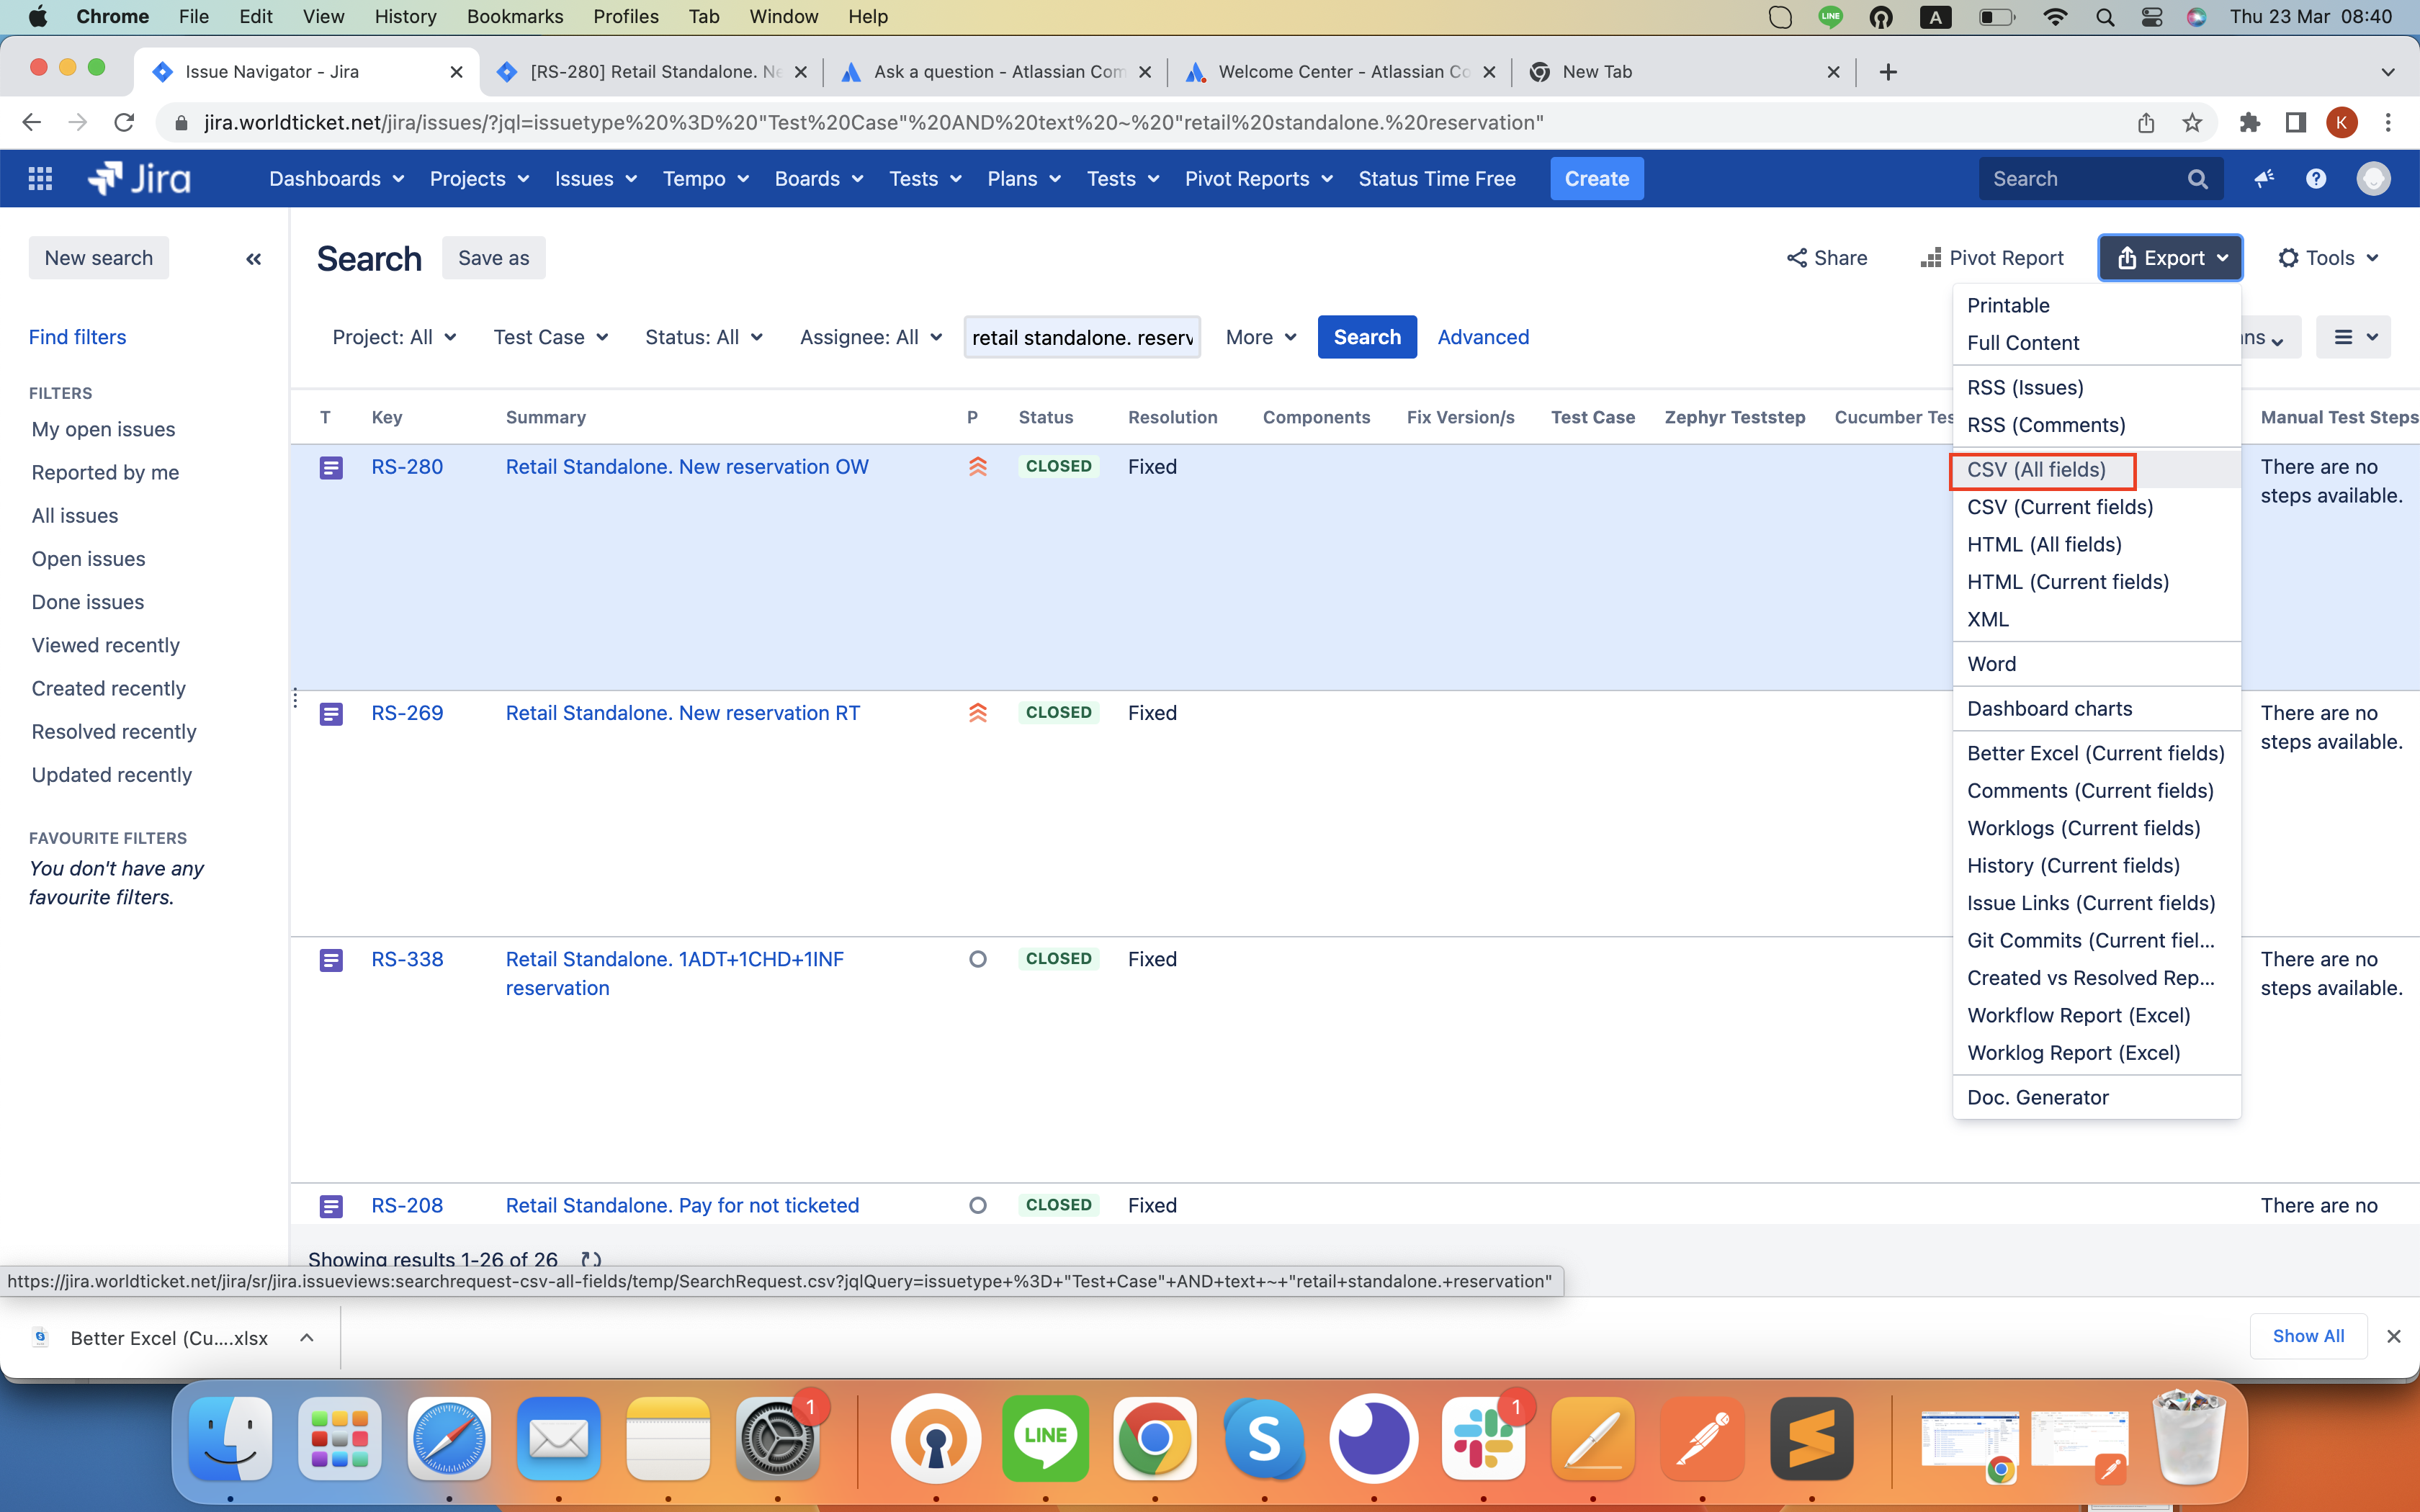The width and height of the screenshot is (2420, 1512).
Task: Open Sublime Text from the dock
Action: tap(1811, 1439)
